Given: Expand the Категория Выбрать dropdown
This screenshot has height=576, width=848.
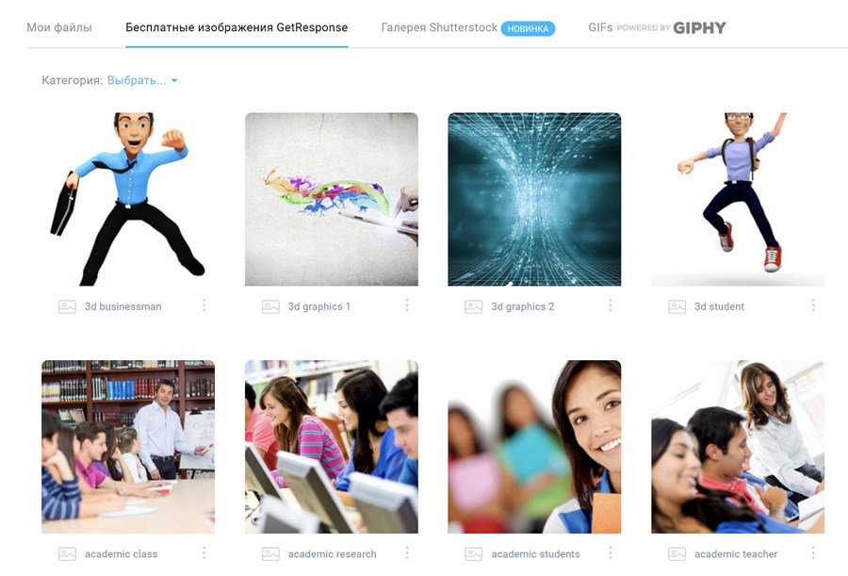Looking at the screenshot, I should click(142, 80).
